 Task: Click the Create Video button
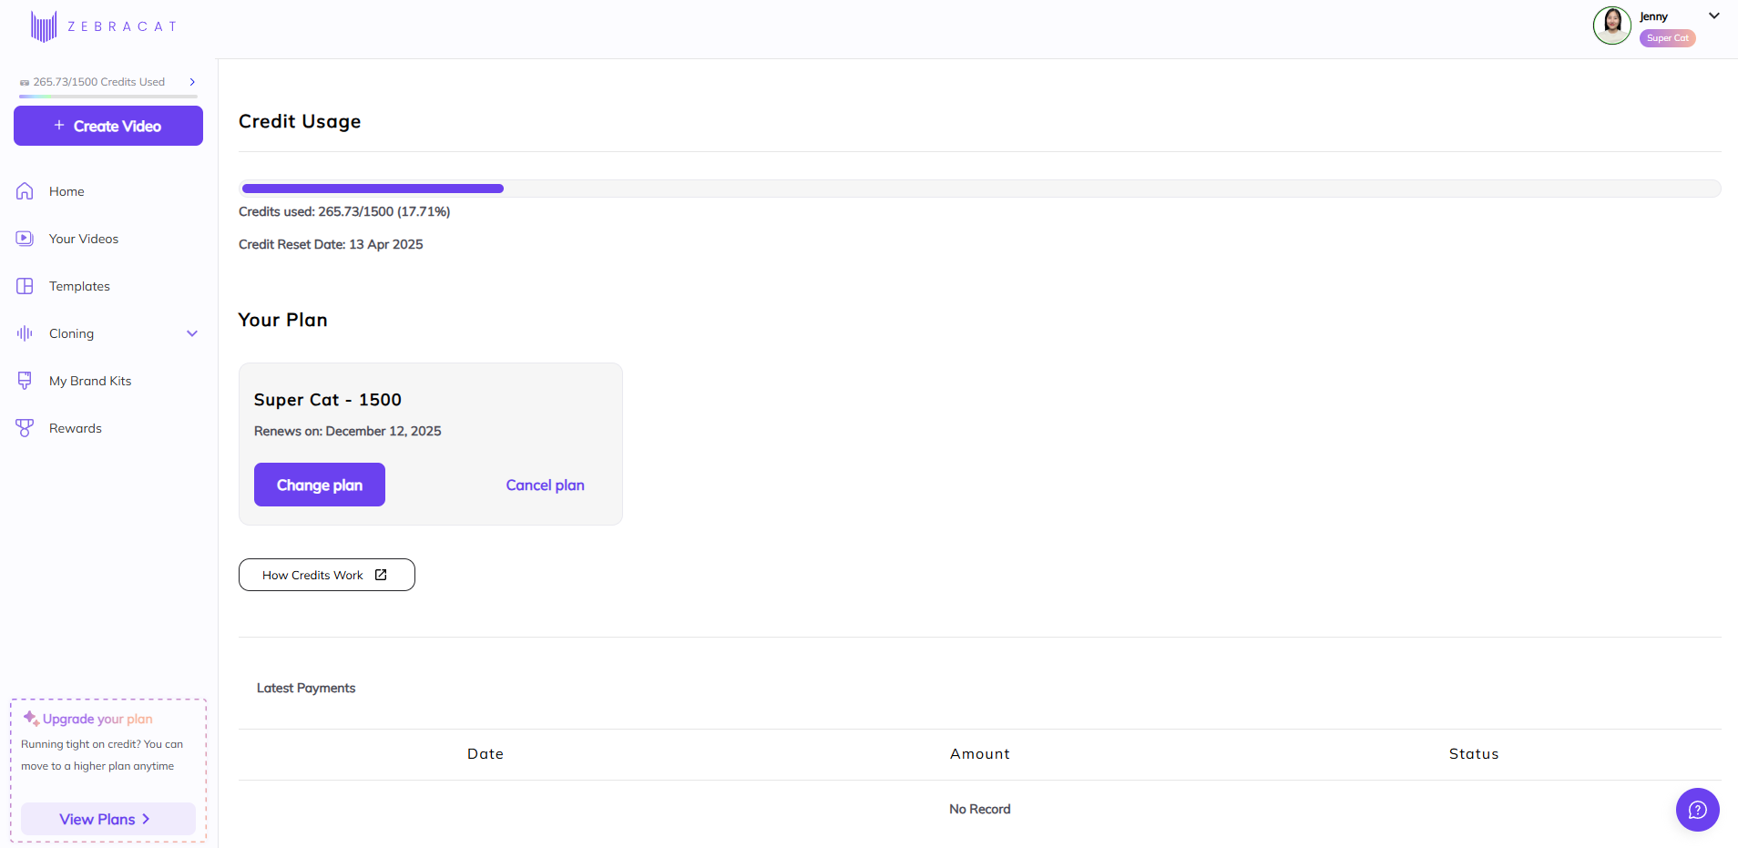point(108,126)
